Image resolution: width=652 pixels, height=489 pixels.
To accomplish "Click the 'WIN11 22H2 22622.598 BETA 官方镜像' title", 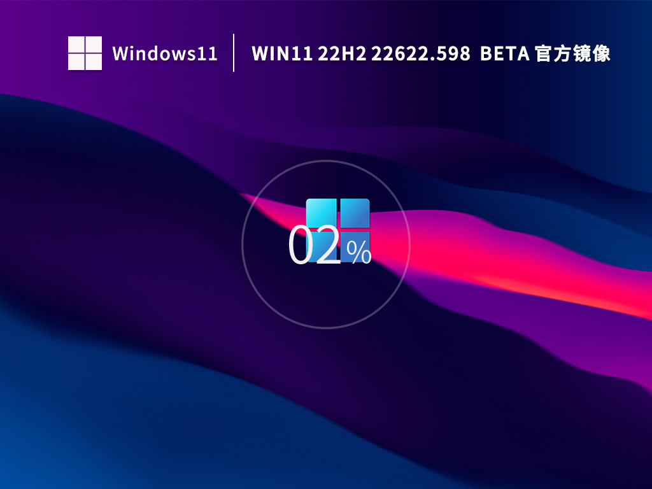I will [431, 53].
